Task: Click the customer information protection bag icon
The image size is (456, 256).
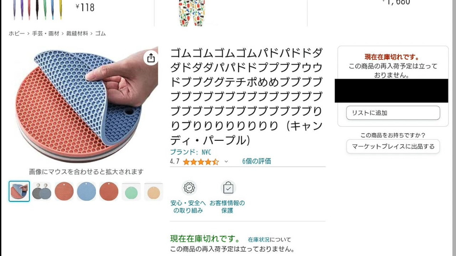Action: coord(228,188)
